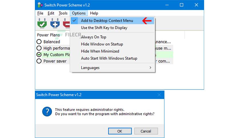
Task: Maximize the Switch Power Scheme window
Action: [182, 5]
